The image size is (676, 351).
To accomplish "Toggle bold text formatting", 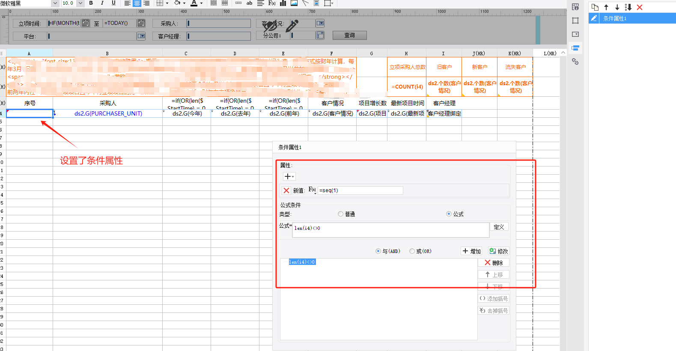I will tap(91, 3).
